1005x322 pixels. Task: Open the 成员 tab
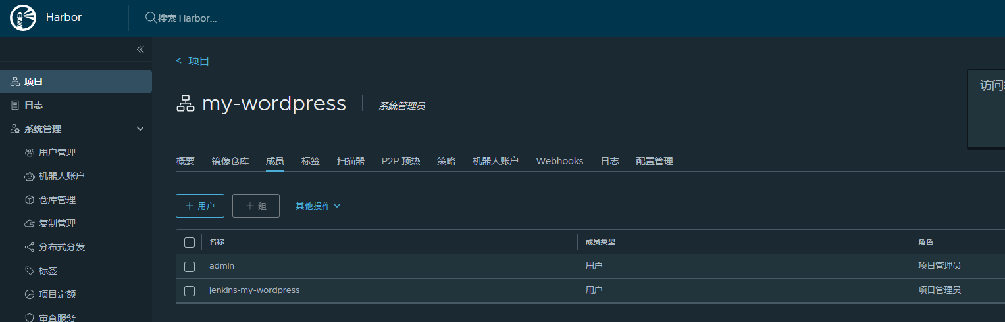click(x=275, y=161)
